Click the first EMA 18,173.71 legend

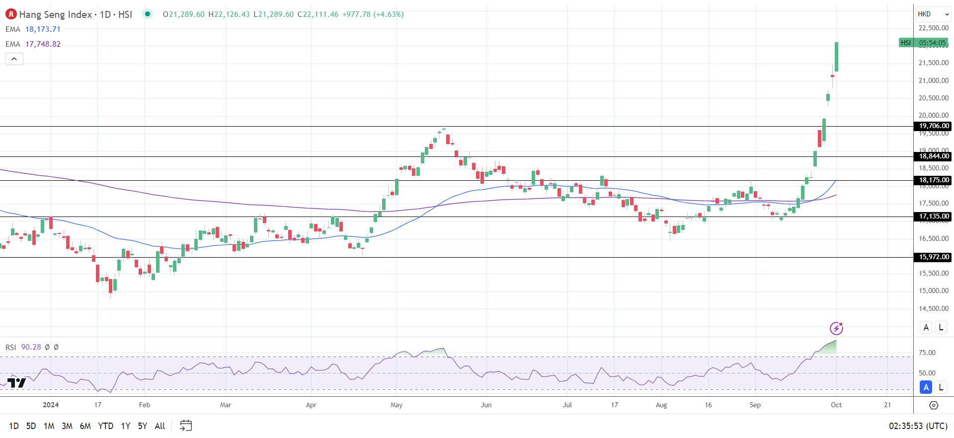33,29
